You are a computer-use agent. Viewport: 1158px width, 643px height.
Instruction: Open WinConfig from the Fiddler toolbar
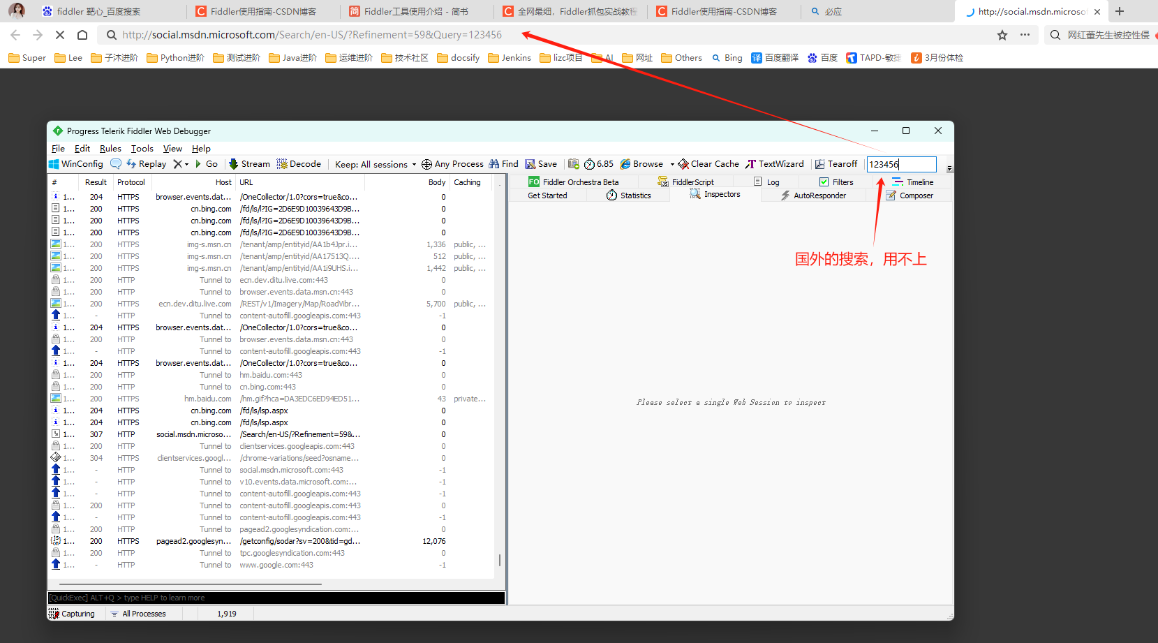click(75, 164)
